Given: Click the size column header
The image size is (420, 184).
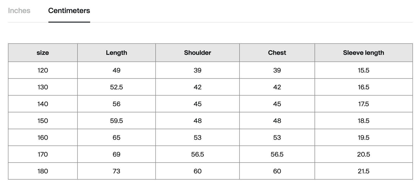Looking at the screenshot, I should coord(43,53).
